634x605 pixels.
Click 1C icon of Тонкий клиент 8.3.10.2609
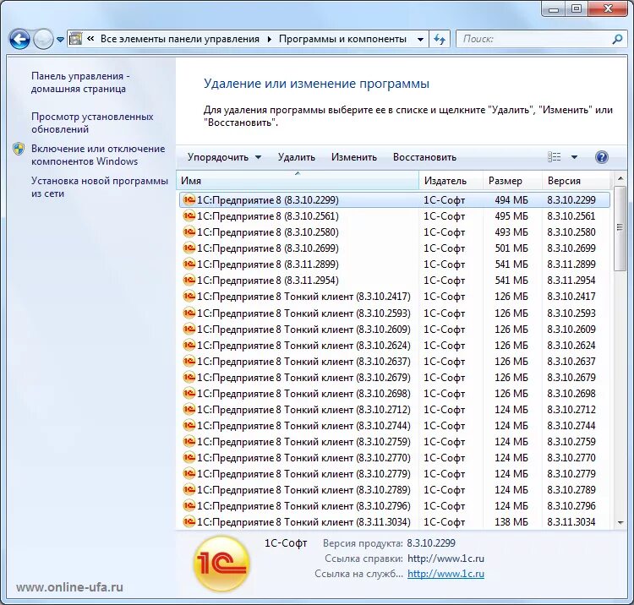[x=189, y=329]
